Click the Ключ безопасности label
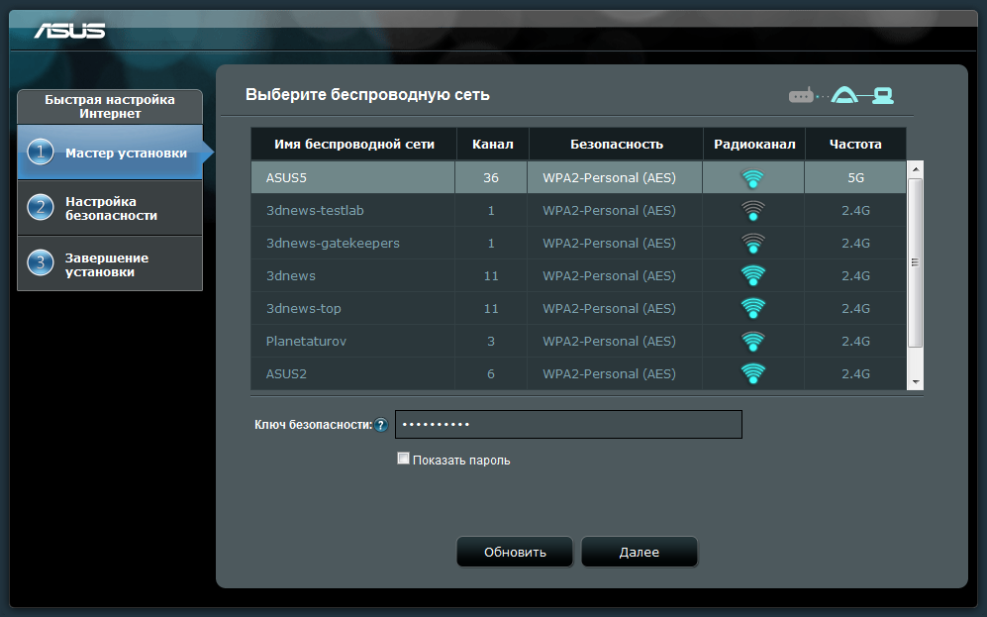 (313, 425)
